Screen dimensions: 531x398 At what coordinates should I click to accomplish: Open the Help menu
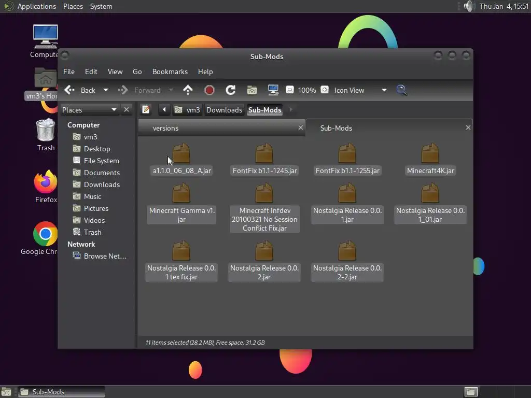pos(205,72)
